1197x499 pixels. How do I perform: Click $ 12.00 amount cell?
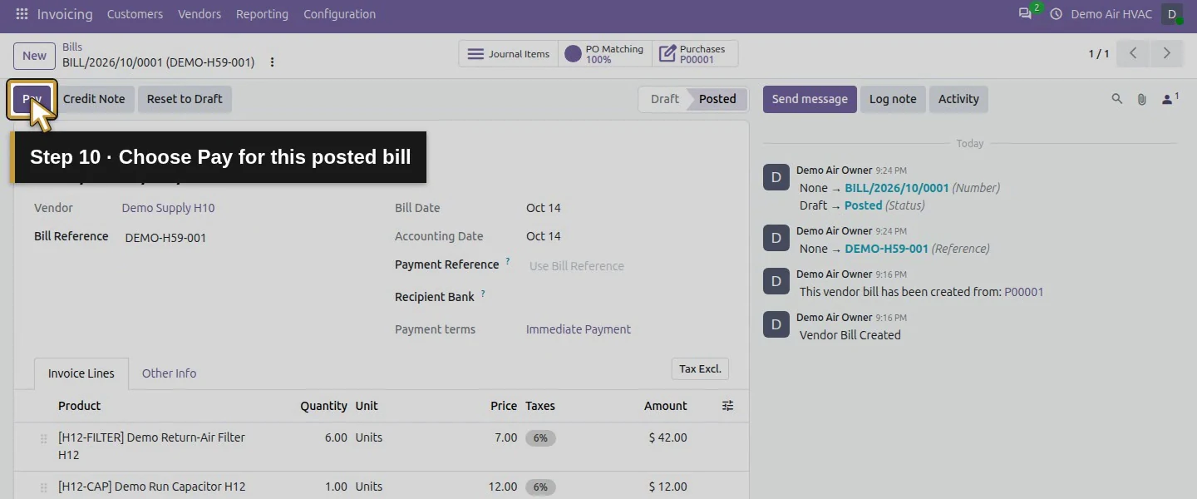coord(667,487)
